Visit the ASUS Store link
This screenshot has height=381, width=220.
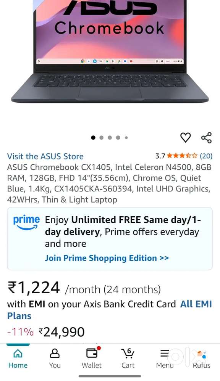point(45,156)
